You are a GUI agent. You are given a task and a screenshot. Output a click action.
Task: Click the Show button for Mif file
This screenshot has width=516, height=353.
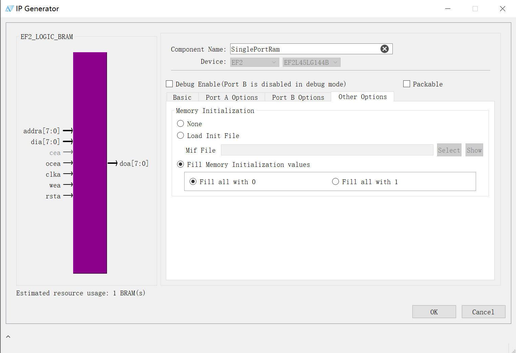pyautogui.click(x=474, y=150)
